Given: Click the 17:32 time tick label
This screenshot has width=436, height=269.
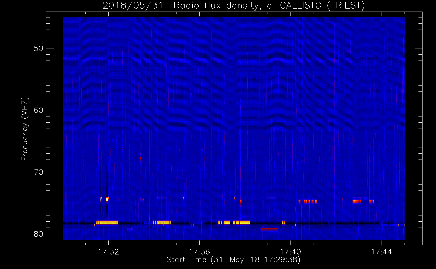Looking at the screenshot, I should tap(108, 252).
